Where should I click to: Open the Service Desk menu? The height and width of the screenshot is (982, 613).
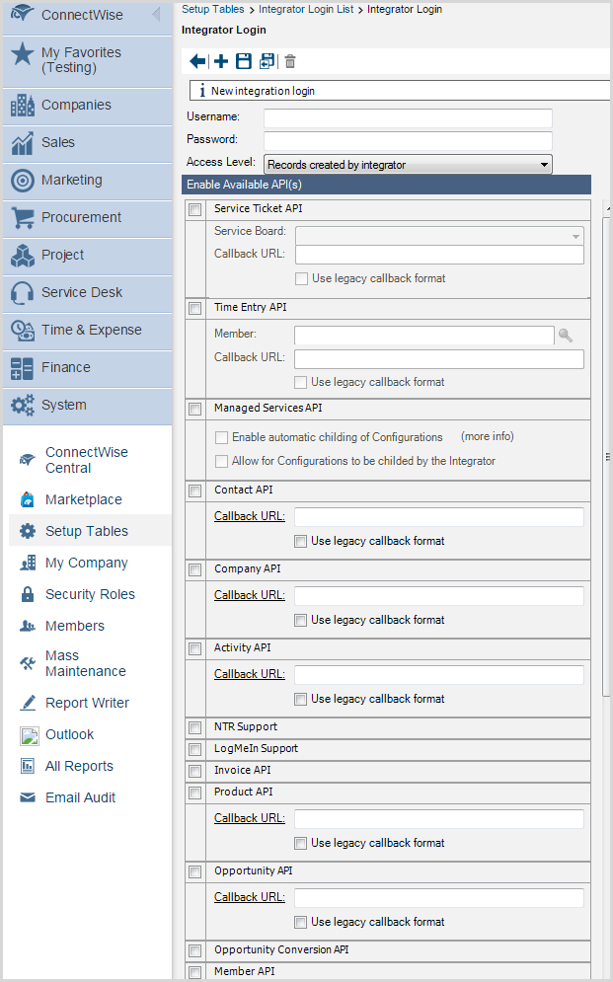pos(82,293)
